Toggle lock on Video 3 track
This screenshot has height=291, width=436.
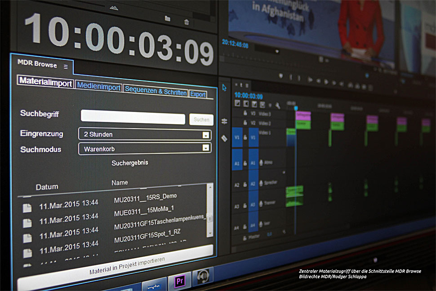[245, 113]
